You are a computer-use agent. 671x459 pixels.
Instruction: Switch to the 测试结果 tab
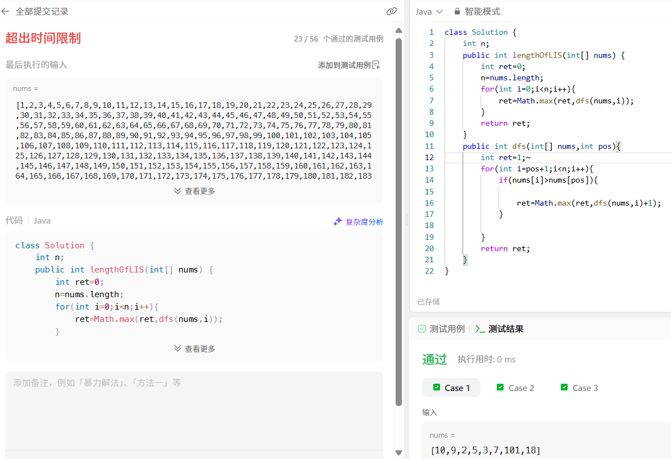pos(500,329)
